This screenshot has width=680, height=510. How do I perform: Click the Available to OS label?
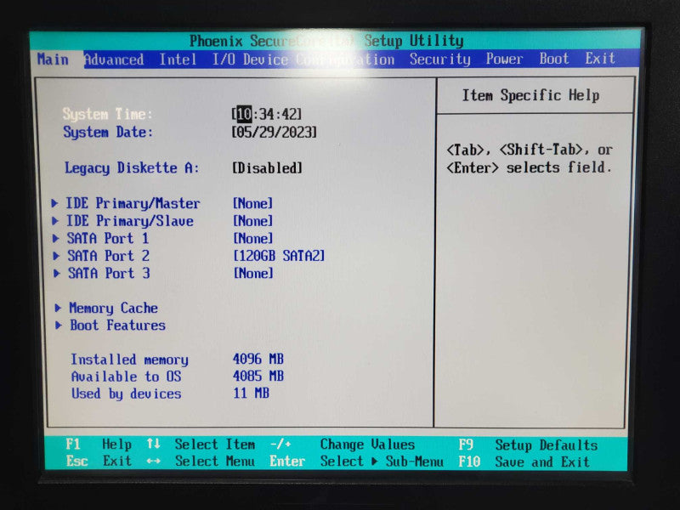click(126, 377)
